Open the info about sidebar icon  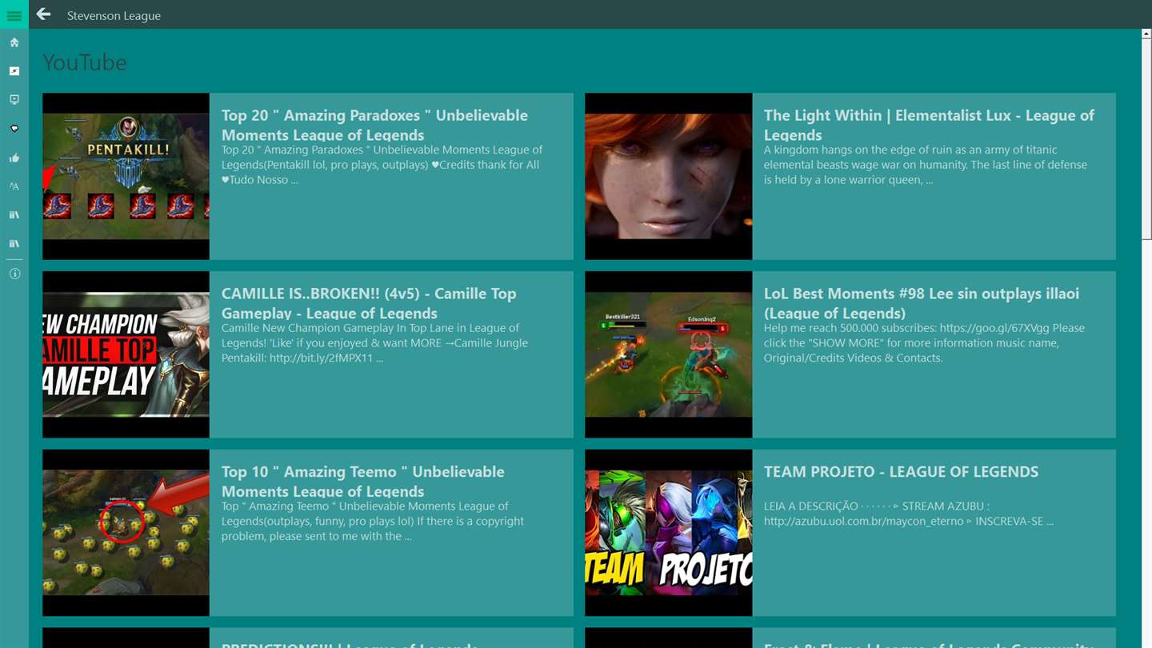pos(14,274)
